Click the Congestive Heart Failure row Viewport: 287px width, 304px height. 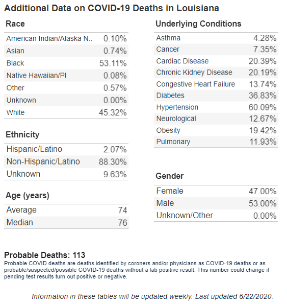click(216, 84)
